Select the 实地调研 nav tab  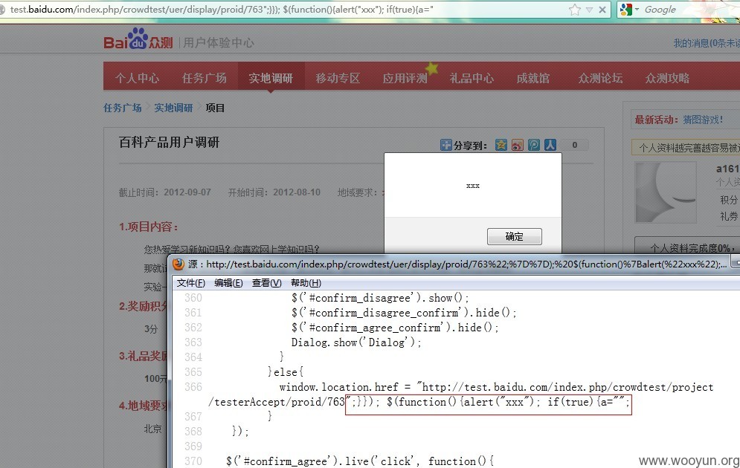coord(271,78)
